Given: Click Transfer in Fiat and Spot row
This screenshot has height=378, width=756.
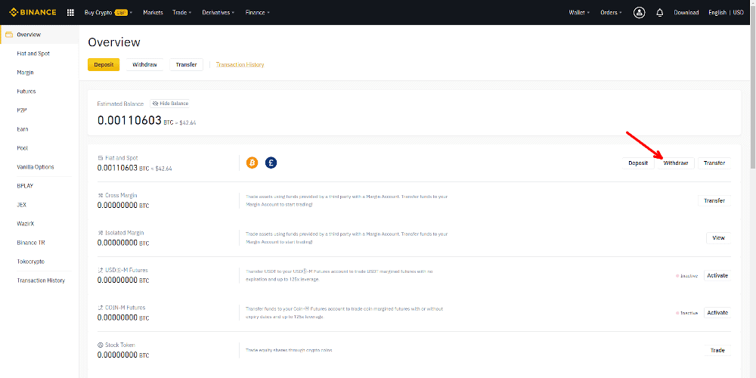Looking at the screenshot, I should (x=714, y=163).
